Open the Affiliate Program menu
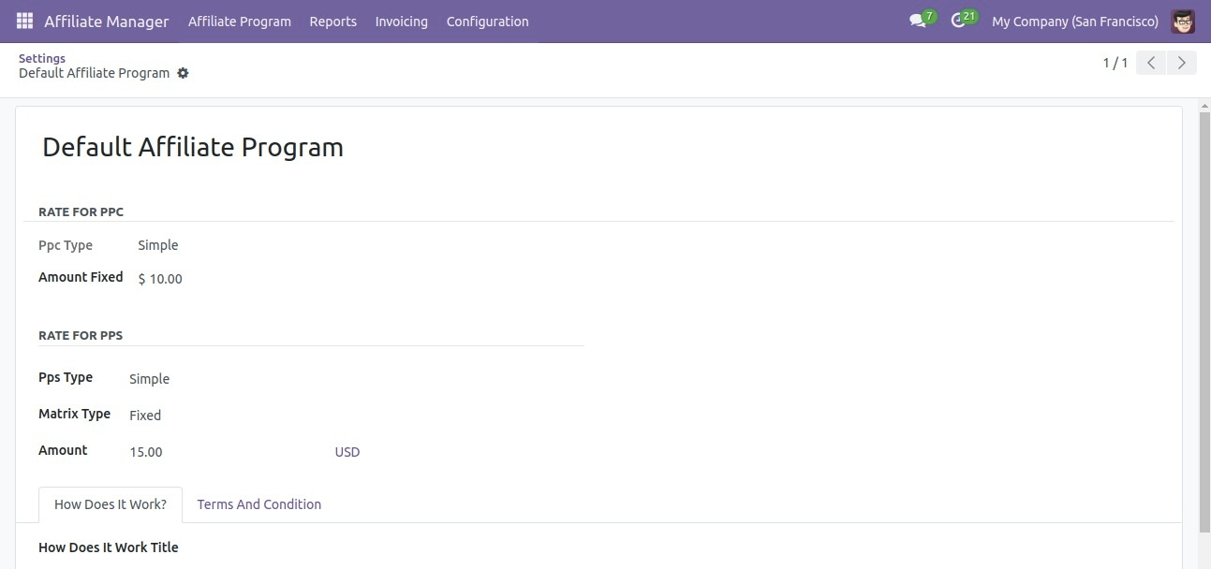The width and height of the screenshot is (1211, 569). 240,21
